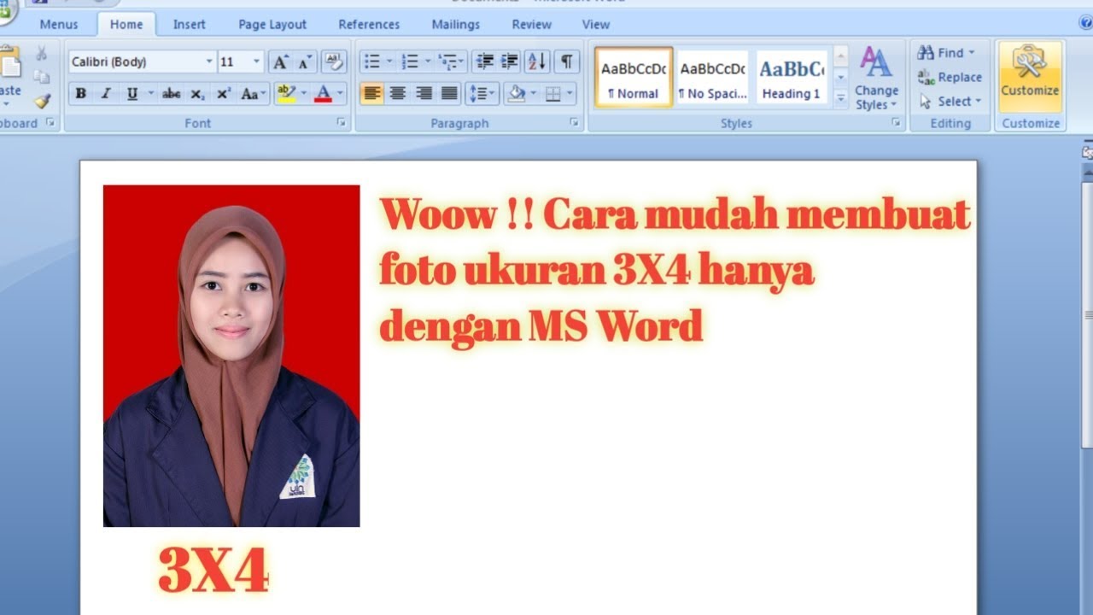
Task: Decrease paragraph indent
Action: tap(485, 61)
